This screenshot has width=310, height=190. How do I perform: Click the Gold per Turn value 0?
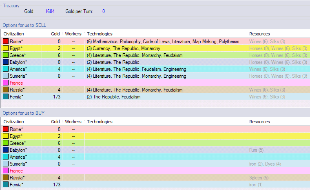point(103,11)
